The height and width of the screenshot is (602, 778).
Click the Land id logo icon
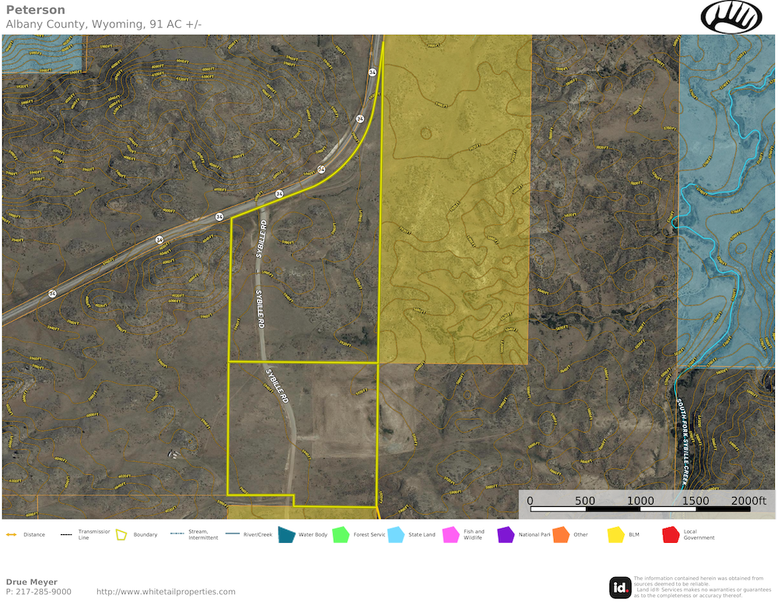pos(620,587)
